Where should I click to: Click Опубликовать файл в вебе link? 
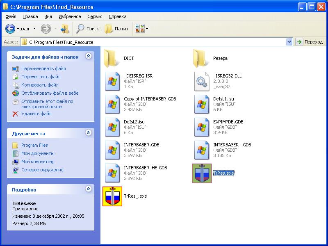click(50, 93)
